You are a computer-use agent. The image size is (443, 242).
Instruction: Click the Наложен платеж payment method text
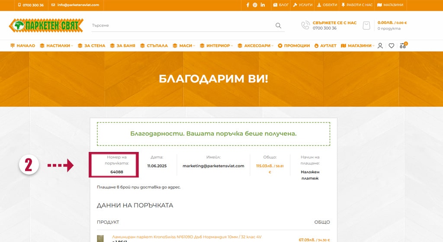310,175
